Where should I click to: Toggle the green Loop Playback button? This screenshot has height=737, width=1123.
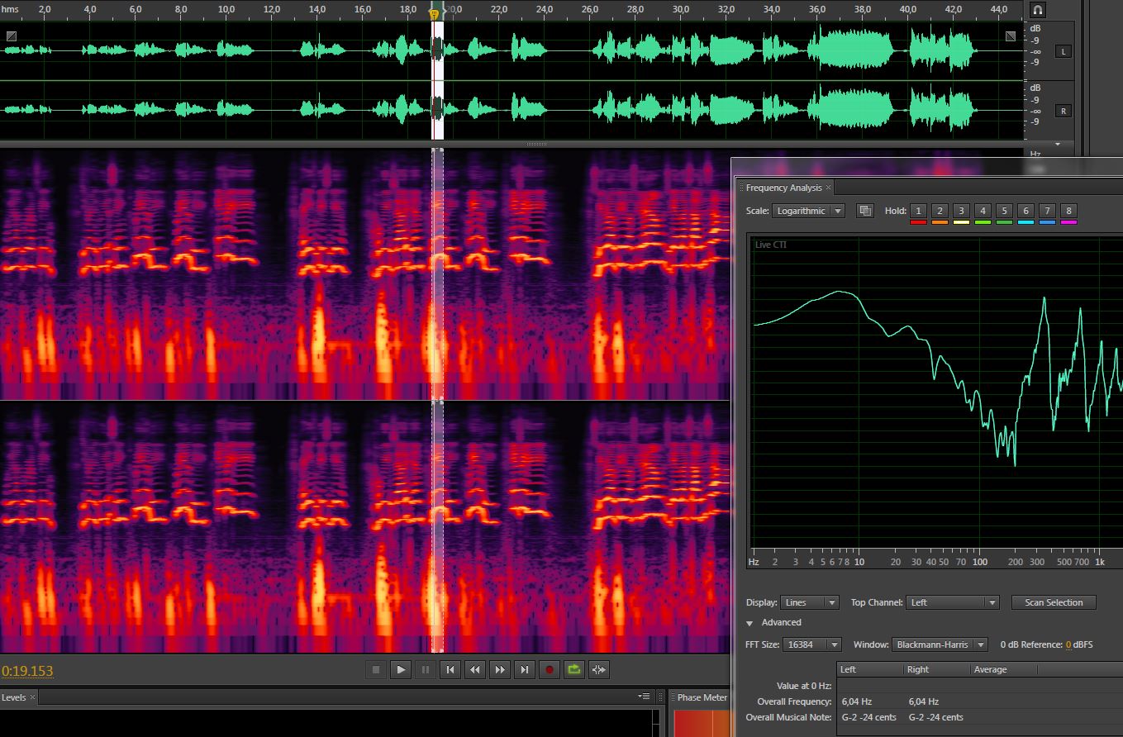[573, 669]
